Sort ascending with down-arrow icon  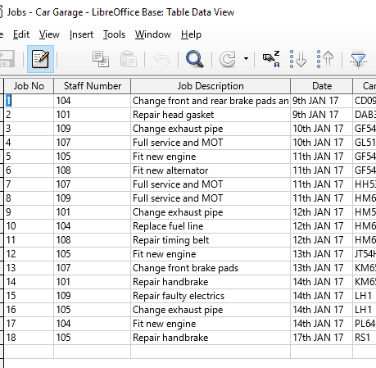coord(298,59)
